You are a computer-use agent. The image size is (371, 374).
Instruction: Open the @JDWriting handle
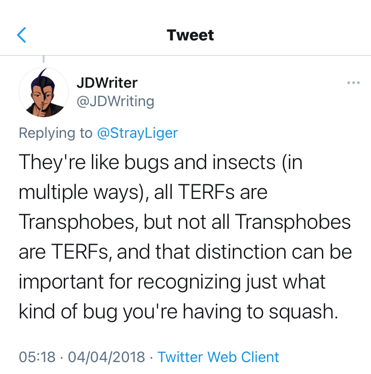[115, 101]
